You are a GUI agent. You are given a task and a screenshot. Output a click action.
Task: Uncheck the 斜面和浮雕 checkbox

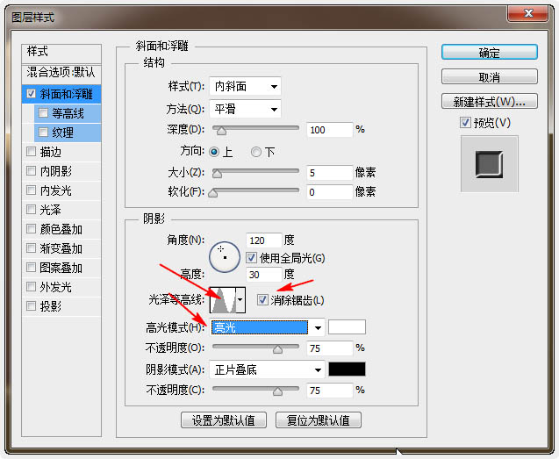31,94
